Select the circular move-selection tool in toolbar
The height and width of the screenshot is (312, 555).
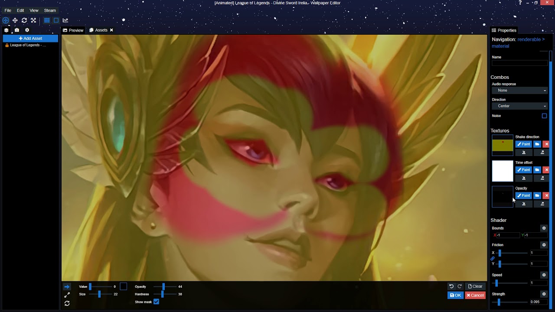pyautogui.click(x=6, y=20)
